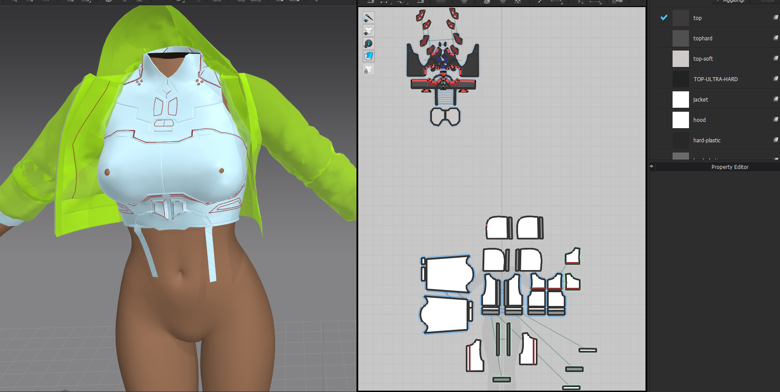Toggle the 2D pattern info visibility icon
This screenshot has height=392, width=780.
point(368,43)
